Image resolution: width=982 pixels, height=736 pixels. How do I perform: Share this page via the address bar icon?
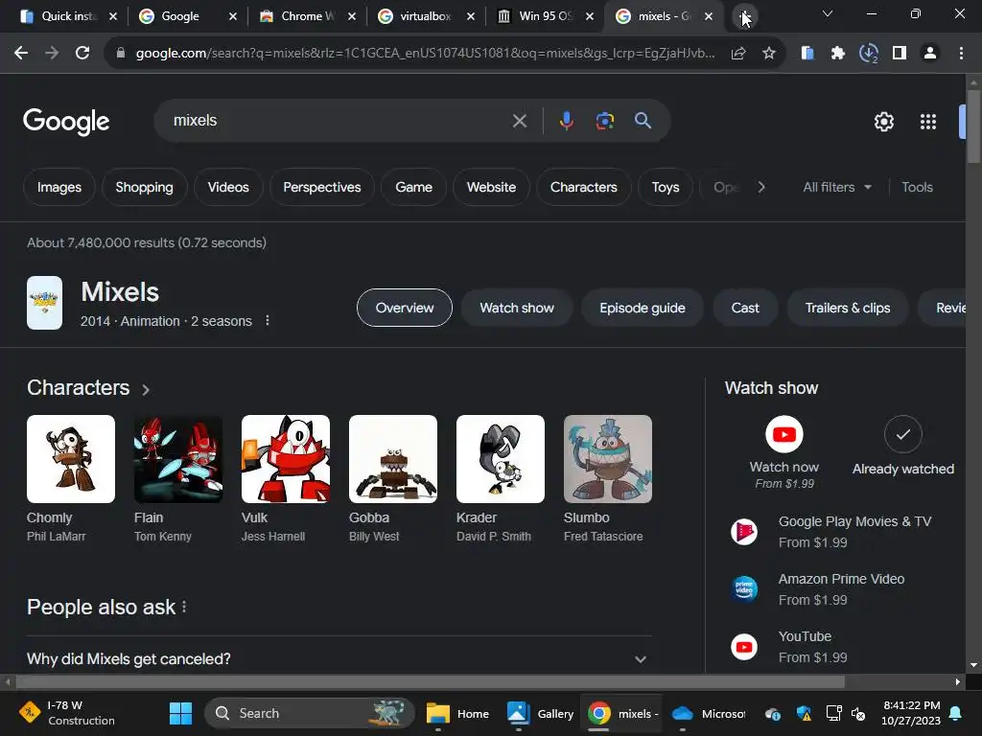pos(738,54)
